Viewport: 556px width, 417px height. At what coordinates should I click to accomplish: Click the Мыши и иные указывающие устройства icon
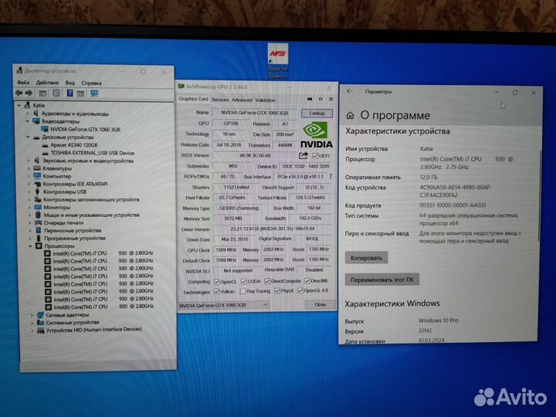39,215
